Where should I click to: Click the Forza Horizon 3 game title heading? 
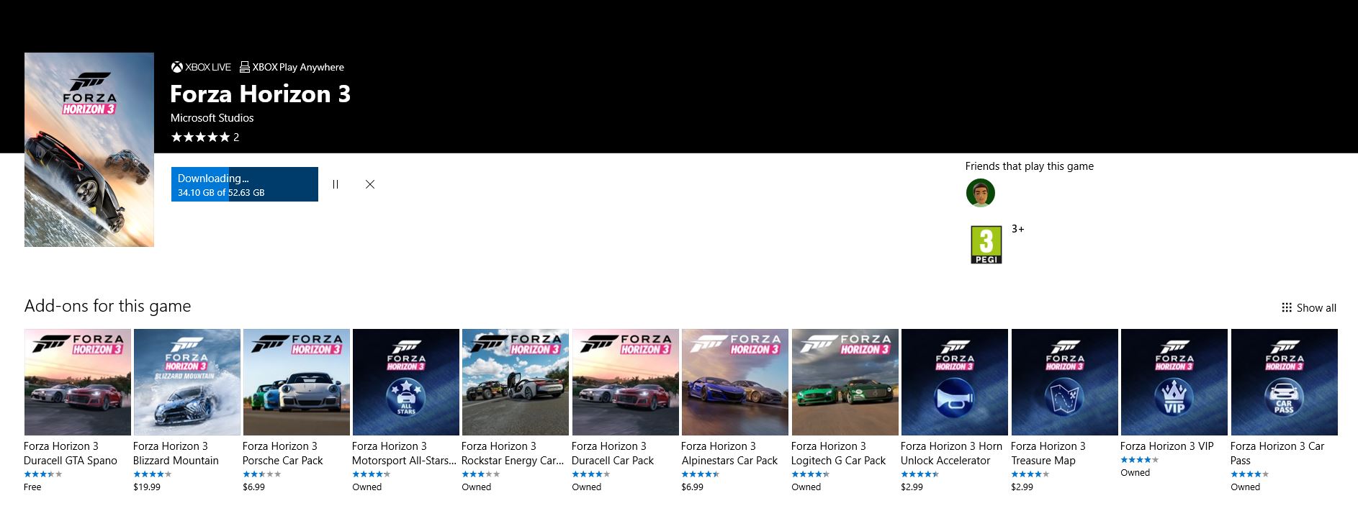pyautogui.click(x=261, y=94)
